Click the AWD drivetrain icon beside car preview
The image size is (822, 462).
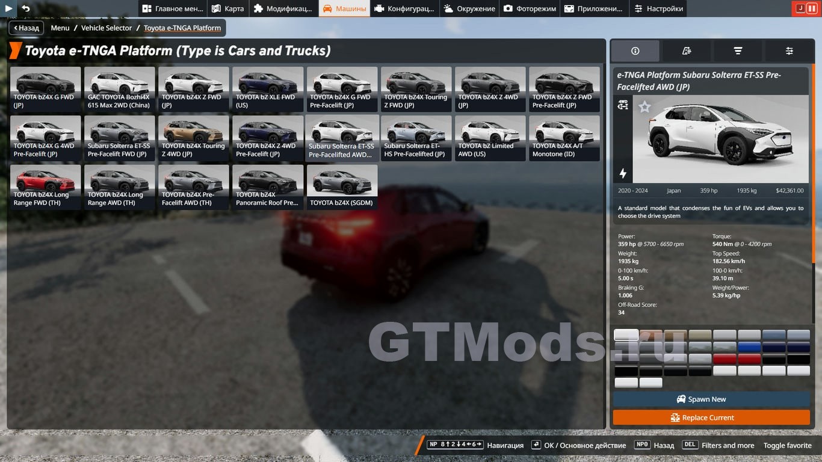pyautogui.click(x=623, y=105)
